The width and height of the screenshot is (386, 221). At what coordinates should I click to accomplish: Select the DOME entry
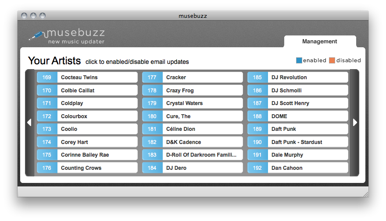pos(298,116)
